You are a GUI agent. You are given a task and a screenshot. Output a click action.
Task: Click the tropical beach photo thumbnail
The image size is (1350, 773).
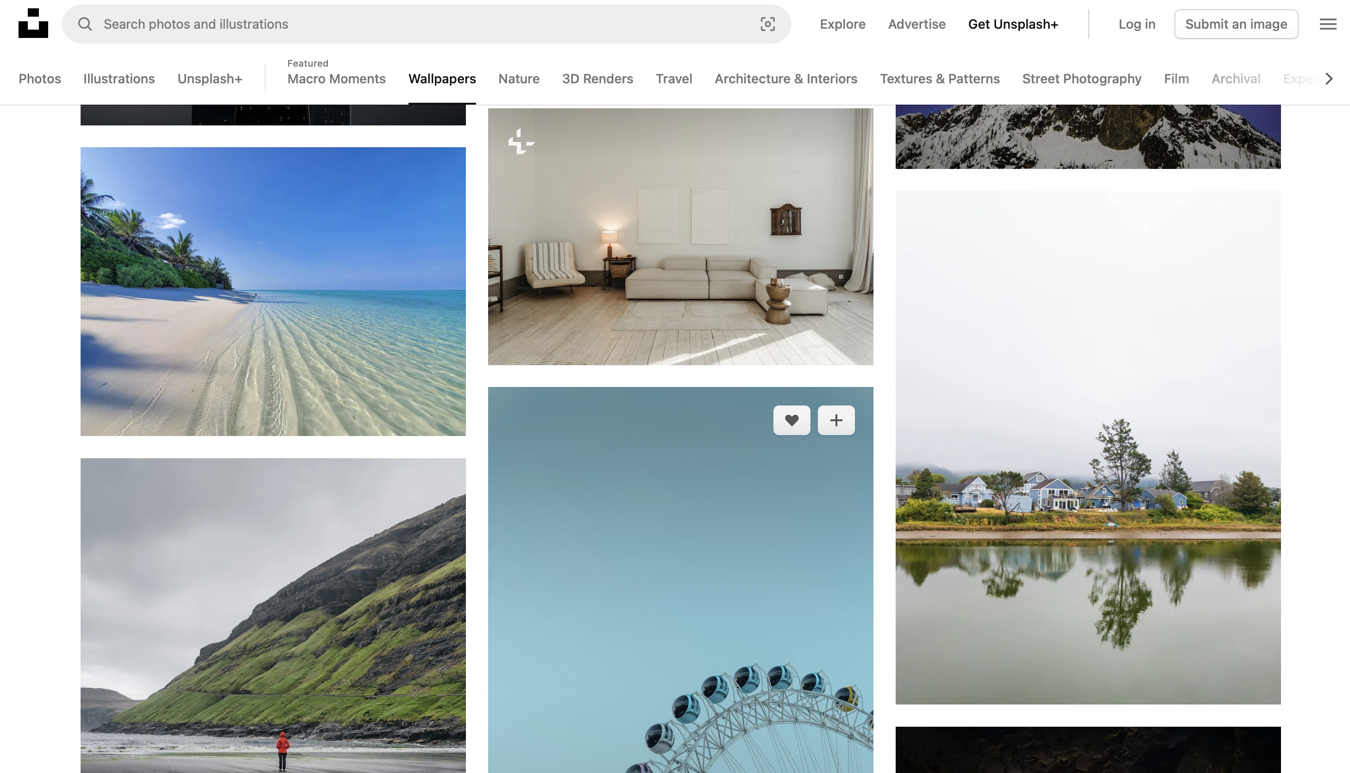[273, 291]
